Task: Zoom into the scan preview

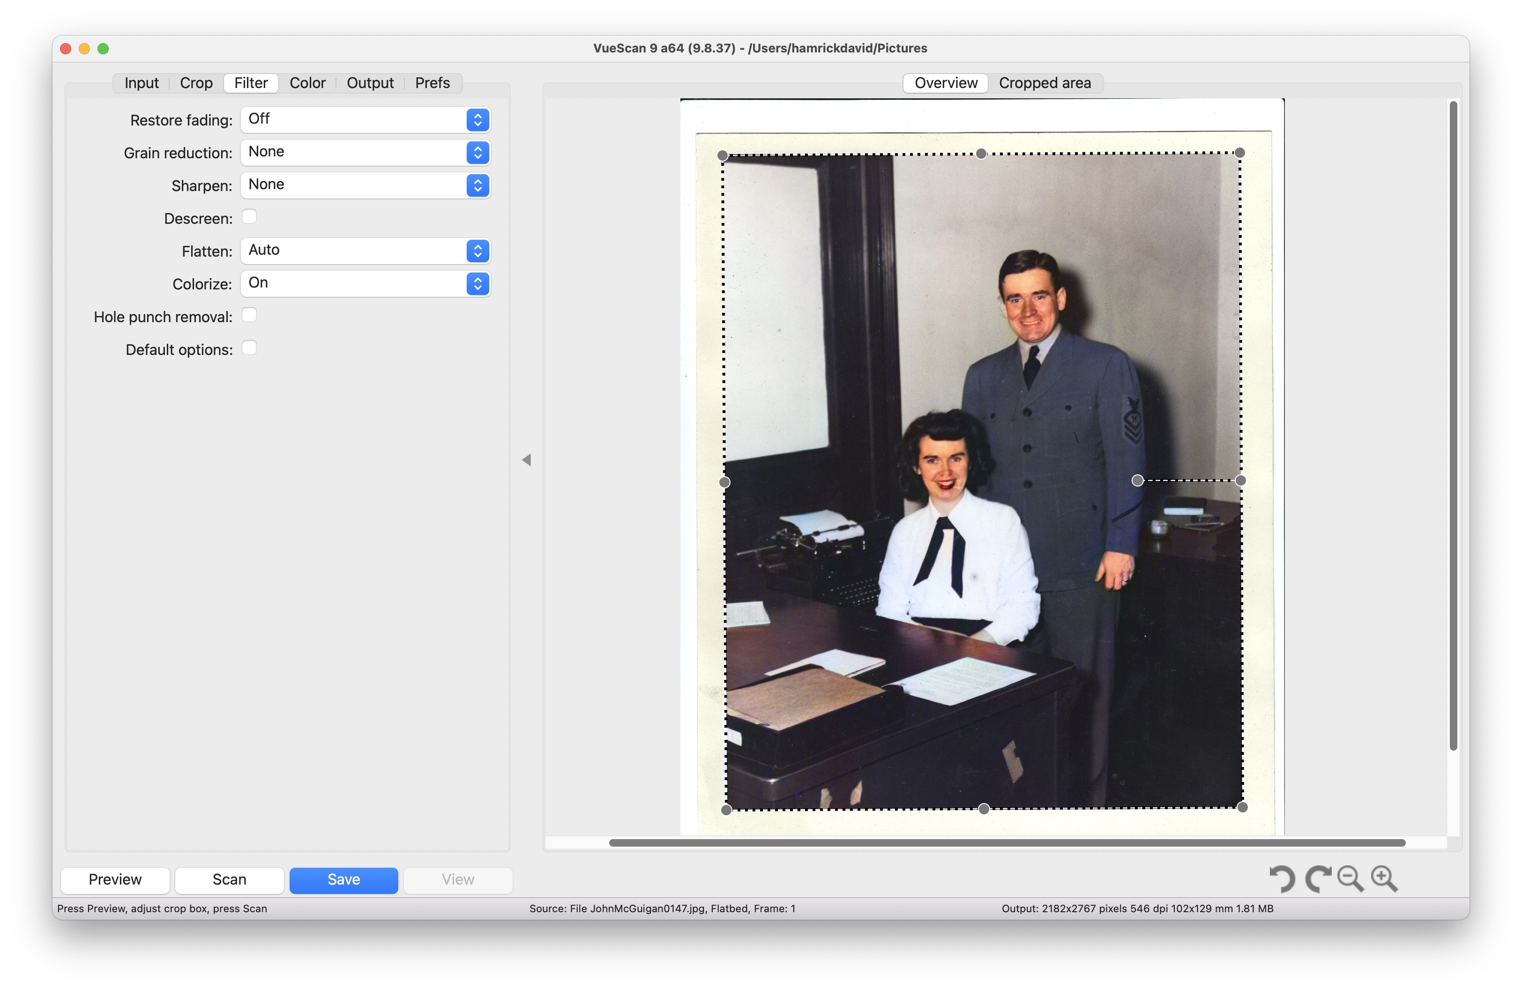Action: tap(1384, 879)
